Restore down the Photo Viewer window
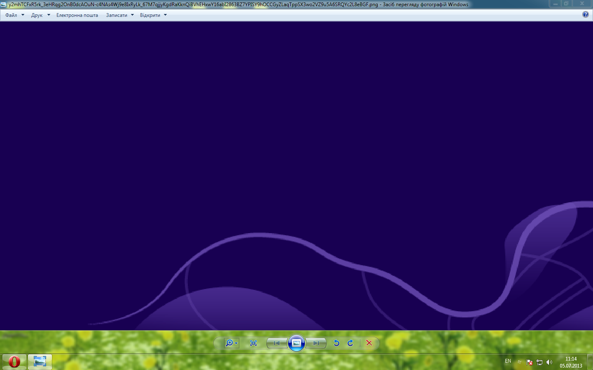 [x=566, y=4]
